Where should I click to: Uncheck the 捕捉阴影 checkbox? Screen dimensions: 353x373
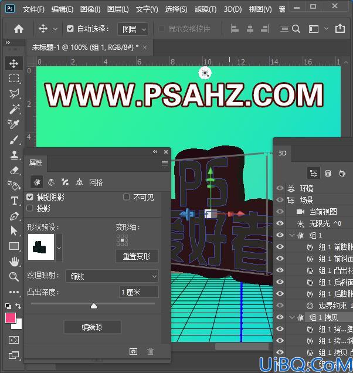pos(30,196)
